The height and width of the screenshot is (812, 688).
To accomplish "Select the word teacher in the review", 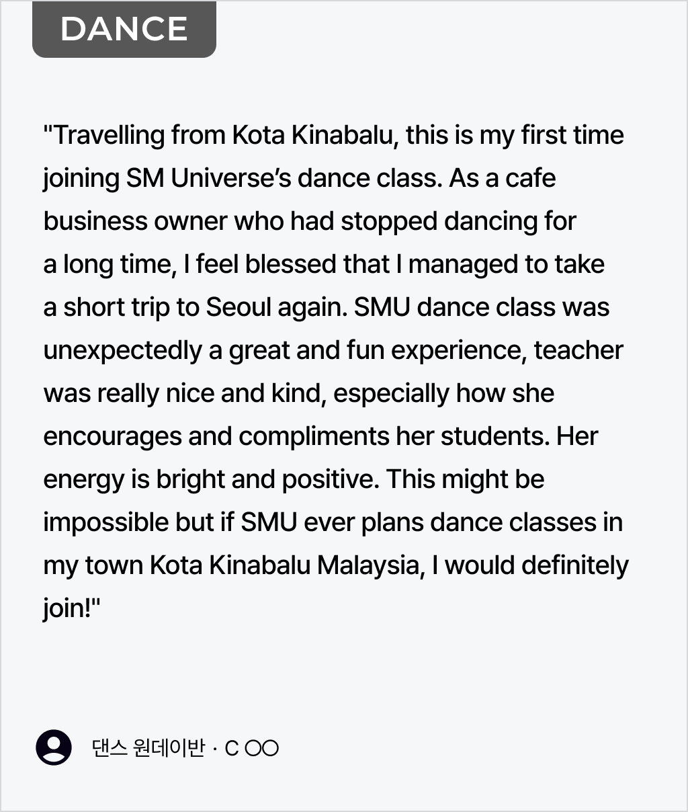I will pos(578,350).
